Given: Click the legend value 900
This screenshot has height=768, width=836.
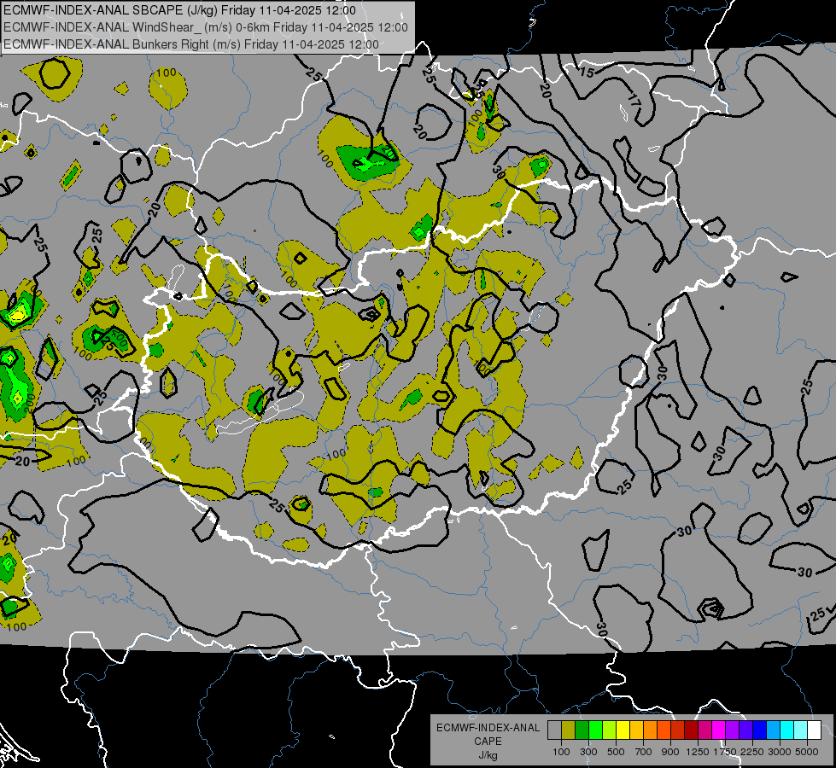Looking at the screenshot, I should tap(670, 752).
